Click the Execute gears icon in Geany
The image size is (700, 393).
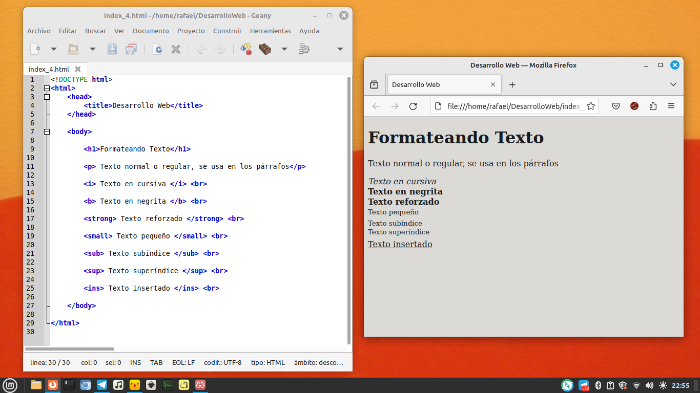point(304,49)
